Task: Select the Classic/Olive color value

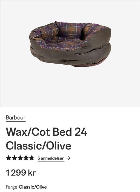Action: coord(33,187)
